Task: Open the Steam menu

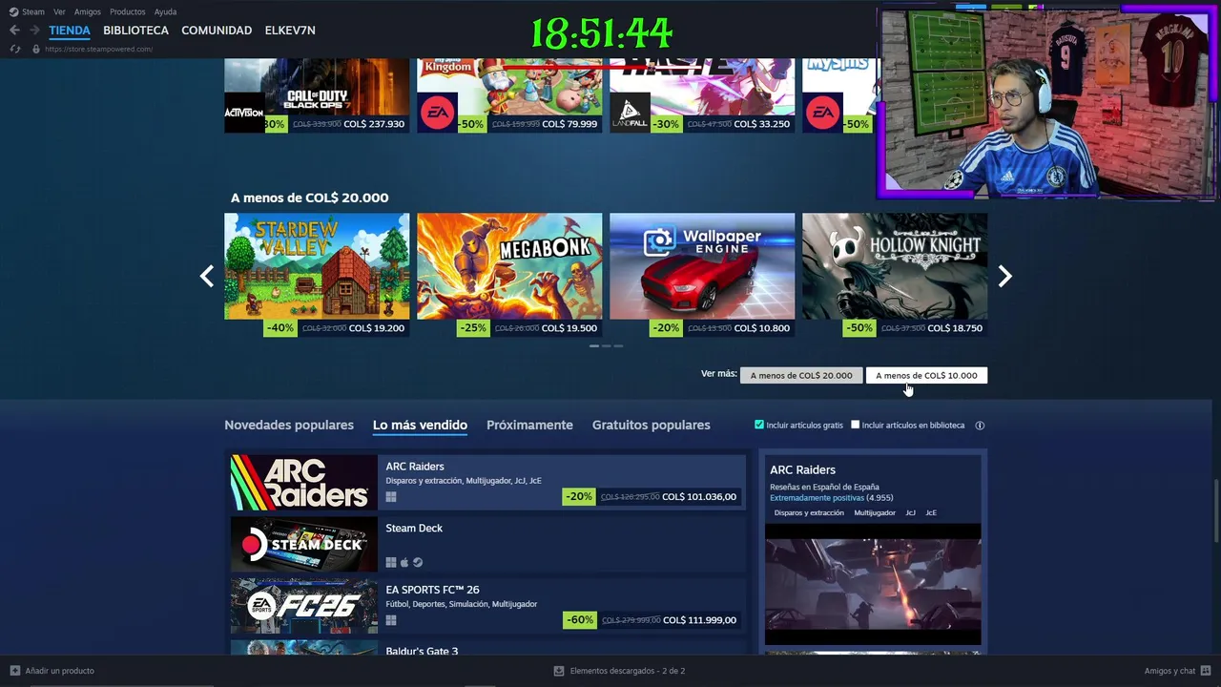Action: [x=33, y=11]
